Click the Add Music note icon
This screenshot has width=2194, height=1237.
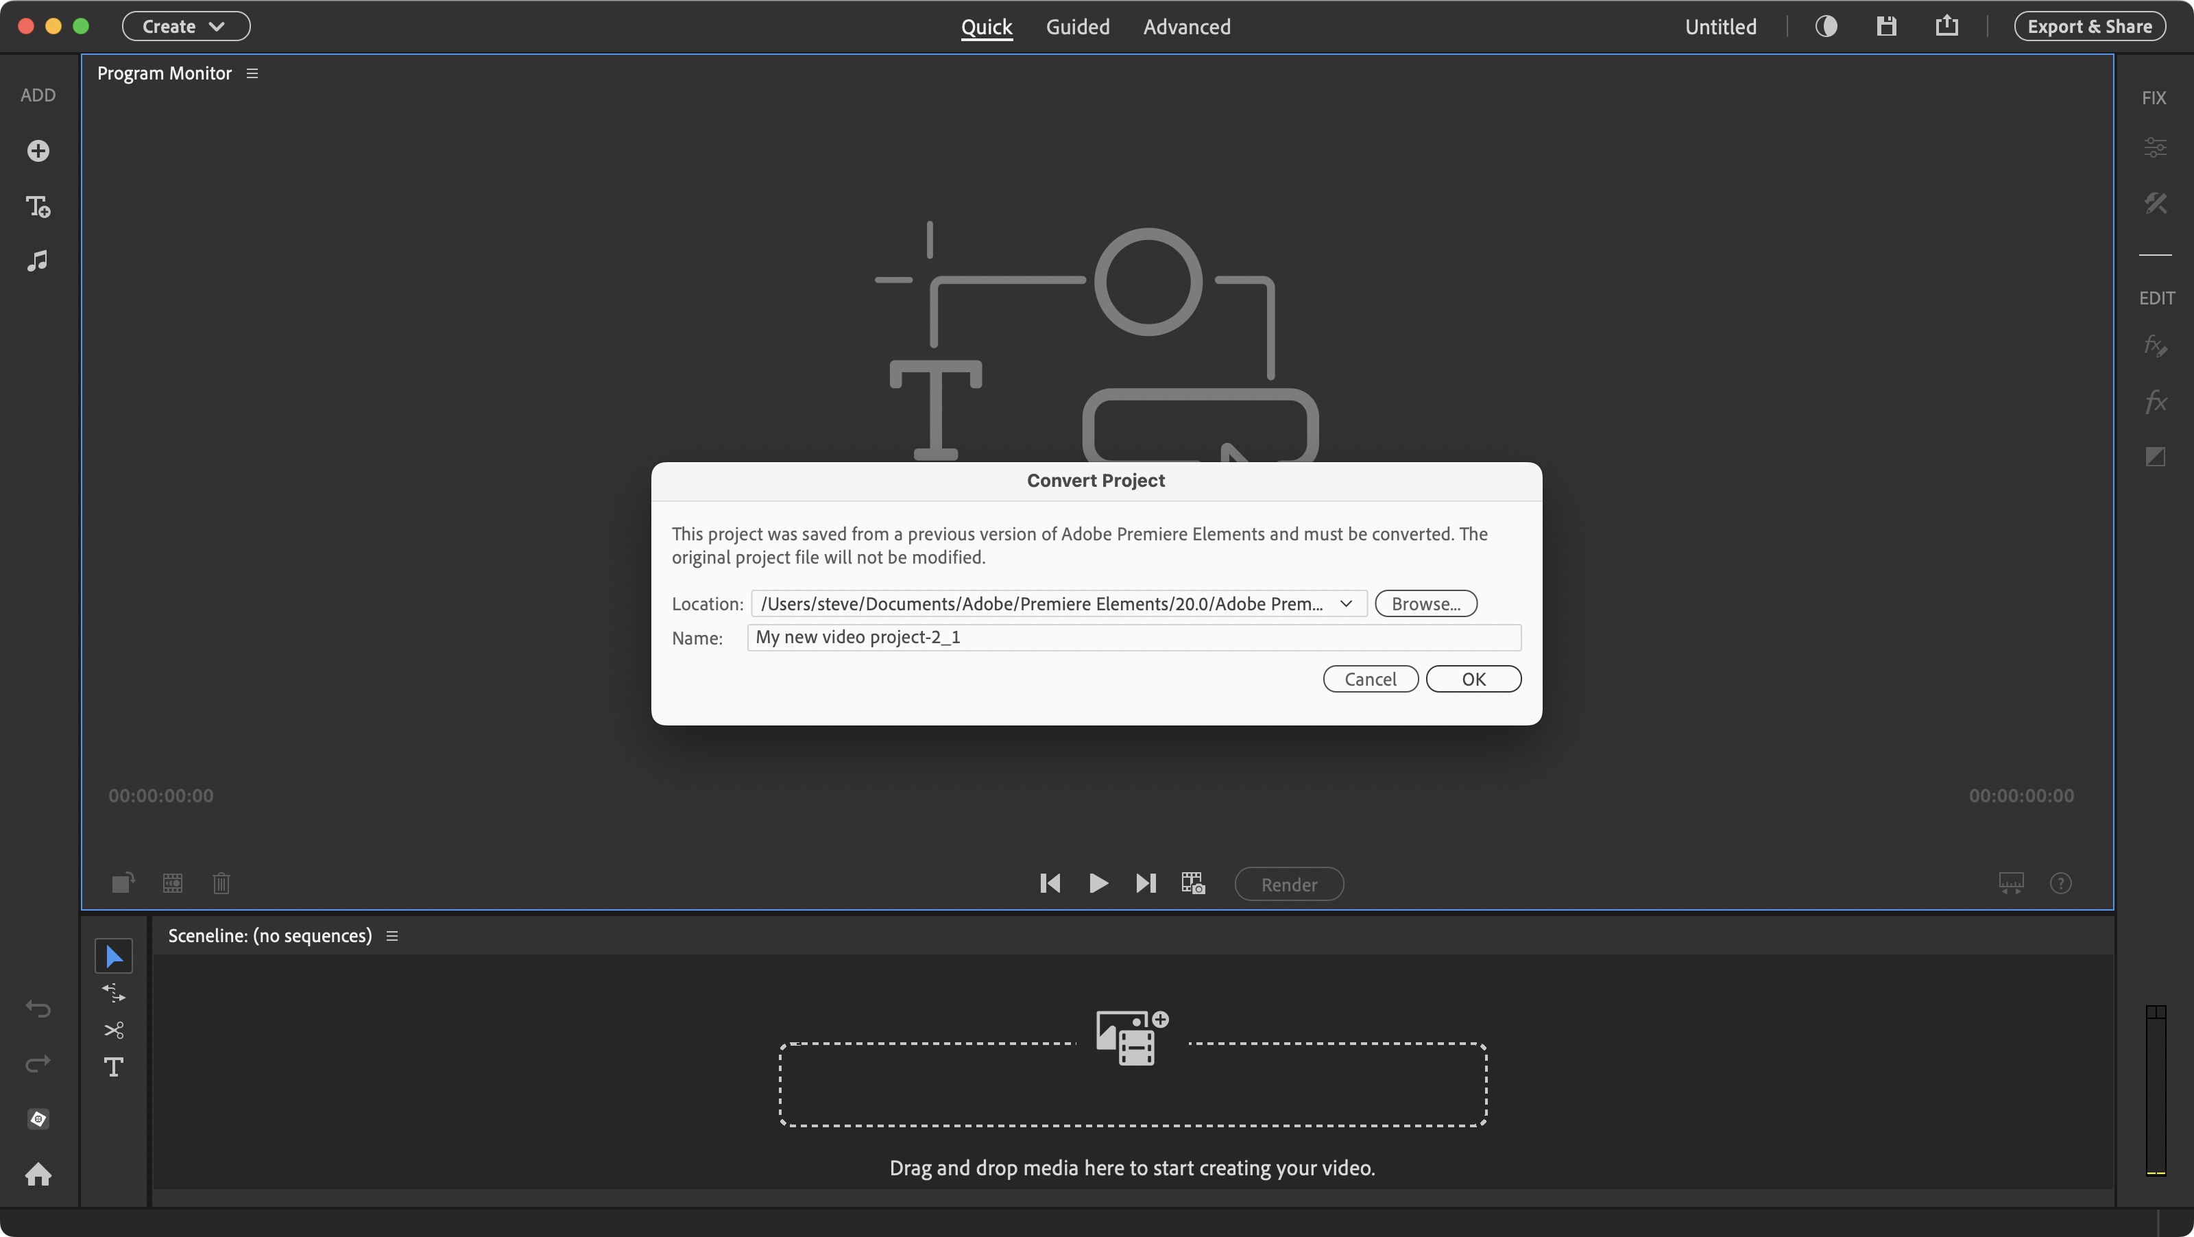[x=38, y=261]
